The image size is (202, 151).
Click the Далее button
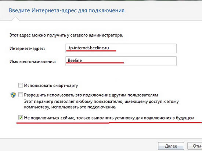coord(171,146)
